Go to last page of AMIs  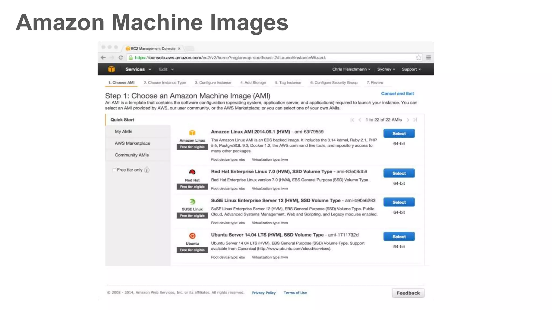click(415, 120)
